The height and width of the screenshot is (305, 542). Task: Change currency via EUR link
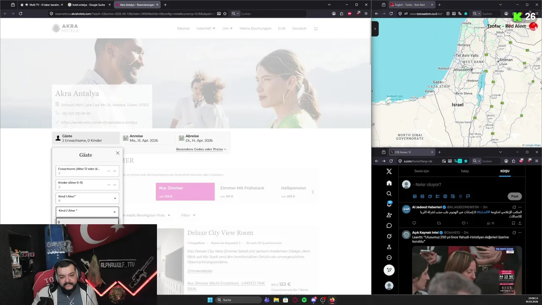point(282,28)
